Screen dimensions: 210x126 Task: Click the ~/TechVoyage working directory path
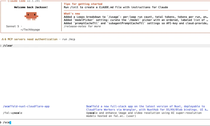point(30,30)
